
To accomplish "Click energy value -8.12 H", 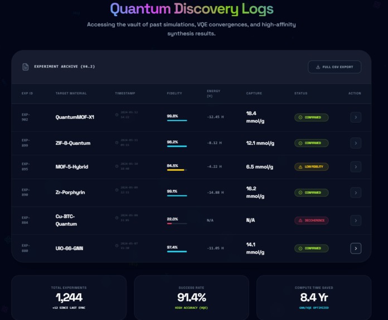I will coord(214,143).
